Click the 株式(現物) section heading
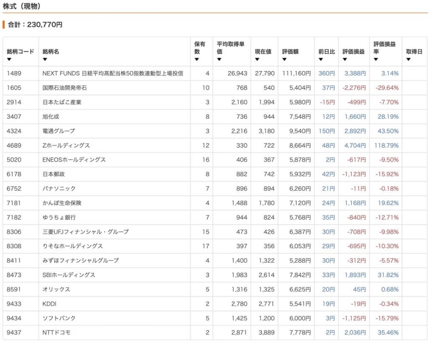The width and height of the screenshot is (435, 343). click(22, 6)
